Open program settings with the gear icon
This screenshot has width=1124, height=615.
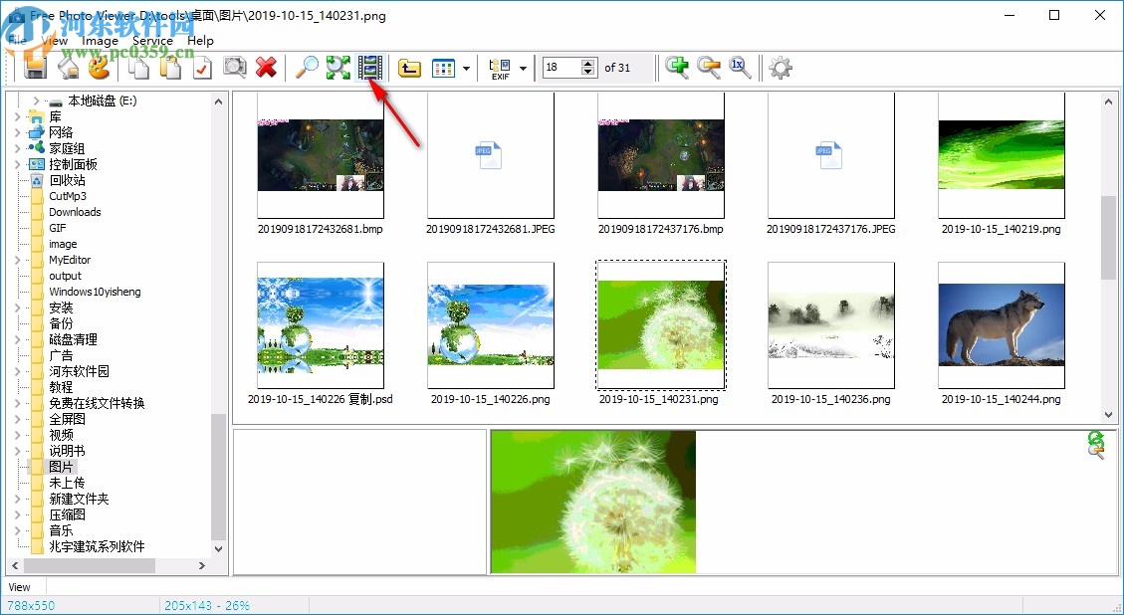pyautogui.click(x=780, y=67)
